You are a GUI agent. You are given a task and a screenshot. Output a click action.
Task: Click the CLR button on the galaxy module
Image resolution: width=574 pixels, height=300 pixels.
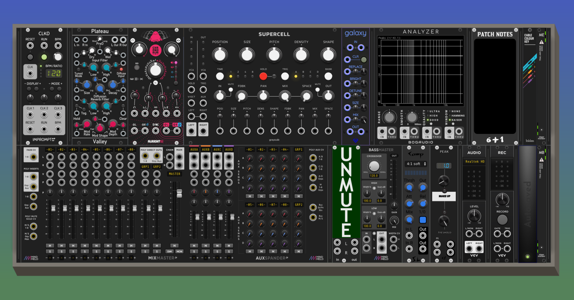tap(364, 59)
